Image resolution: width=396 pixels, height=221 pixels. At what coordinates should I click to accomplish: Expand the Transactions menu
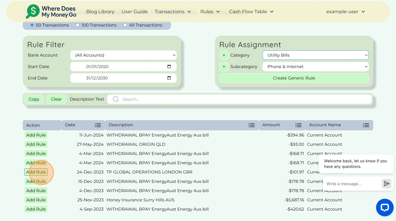coord(173,12)
